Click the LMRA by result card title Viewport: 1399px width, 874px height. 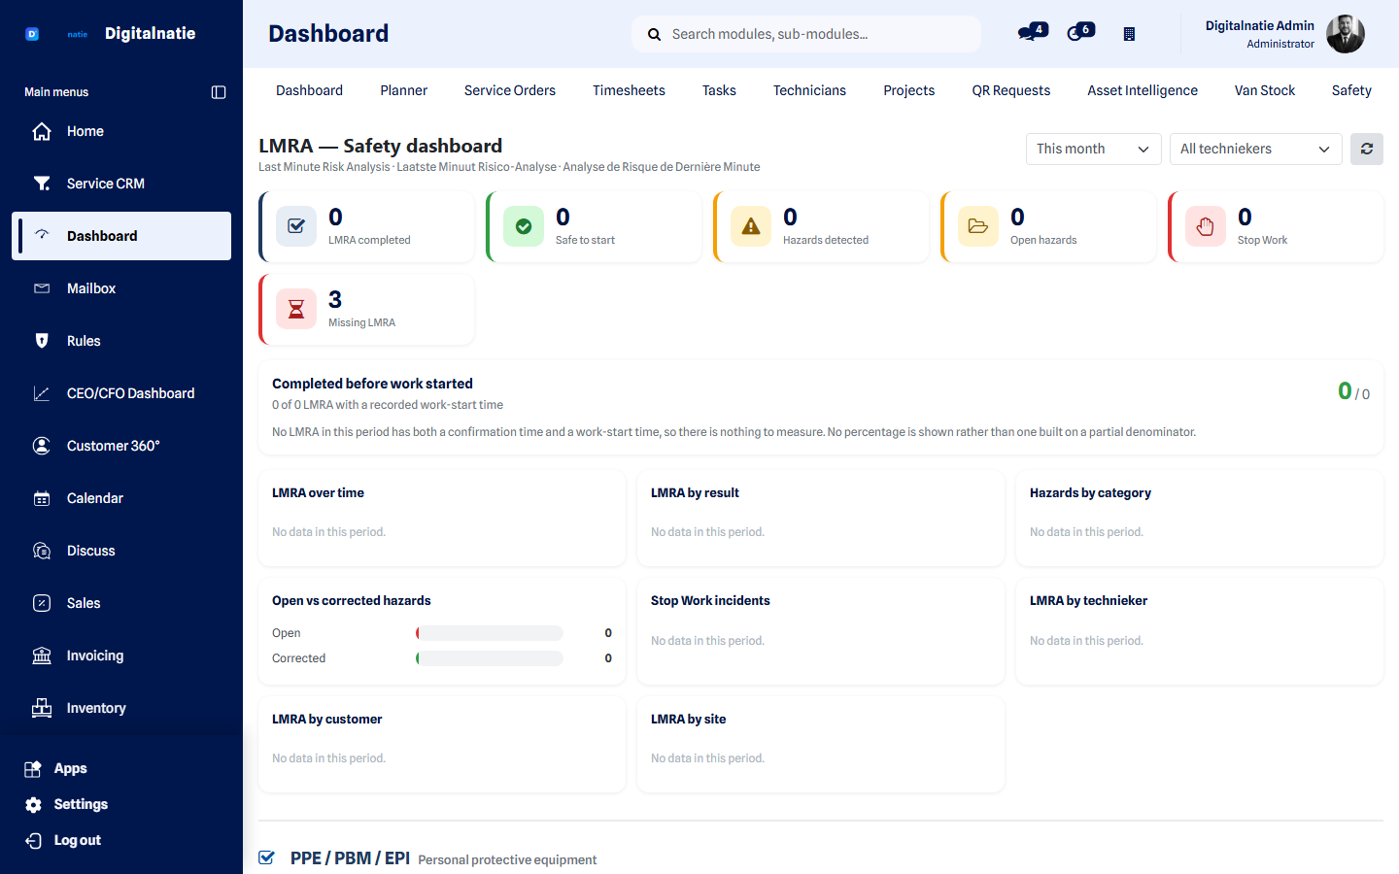click(695, 493)
